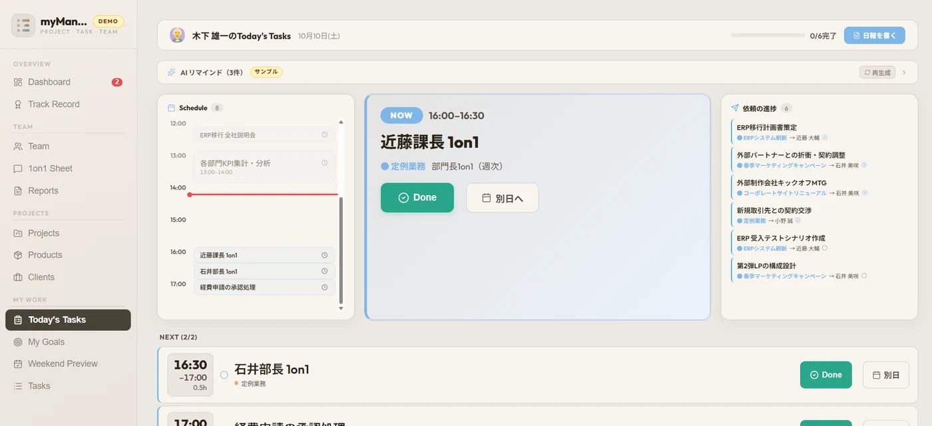Screen dimensions: 932x426
Task: Click status icon on 外部パートナーとの折衝・契約調整 row
Action: point(865,165)
